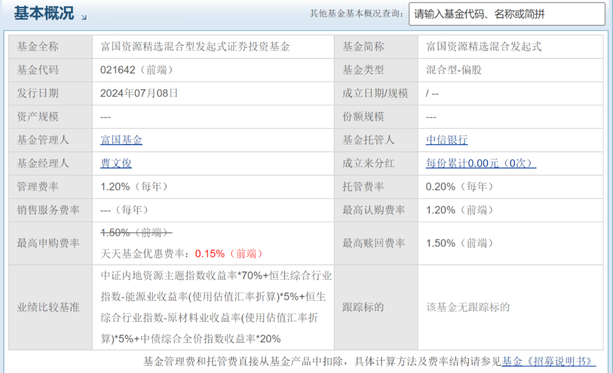Viewport: 613px width, 373px height.
Task: Select the note starting 基金管理费和托管费直接从基金产品中扣除
Action: click(322, 361)
